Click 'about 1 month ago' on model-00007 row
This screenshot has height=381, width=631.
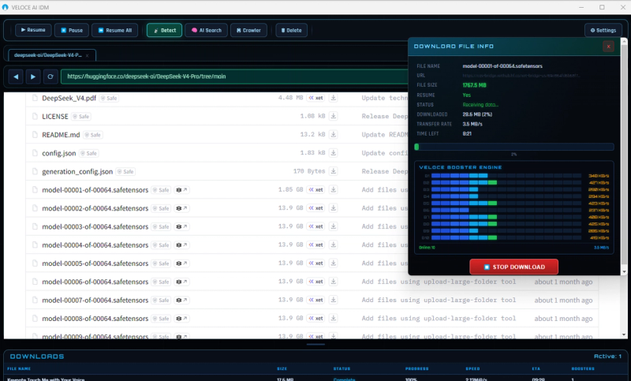[x=563, y=300]
